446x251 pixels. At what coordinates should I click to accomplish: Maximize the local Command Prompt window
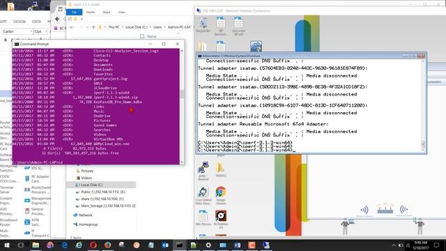tap(164, 44)
